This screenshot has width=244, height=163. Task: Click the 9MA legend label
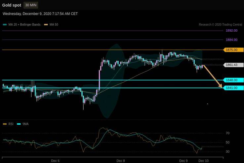25,124
